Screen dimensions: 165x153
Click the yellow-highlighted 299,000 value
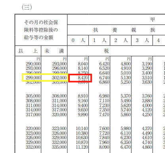tap(33, 78)
